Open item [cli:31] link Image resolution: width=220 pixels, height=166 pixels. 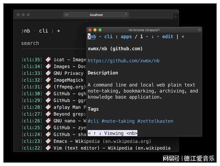(x=32, y=87)
